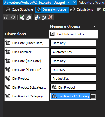Select Date Key cell for Ship Date
This screenshot has width=105, height=117.
pyautogui.click(x=73, y=70)
